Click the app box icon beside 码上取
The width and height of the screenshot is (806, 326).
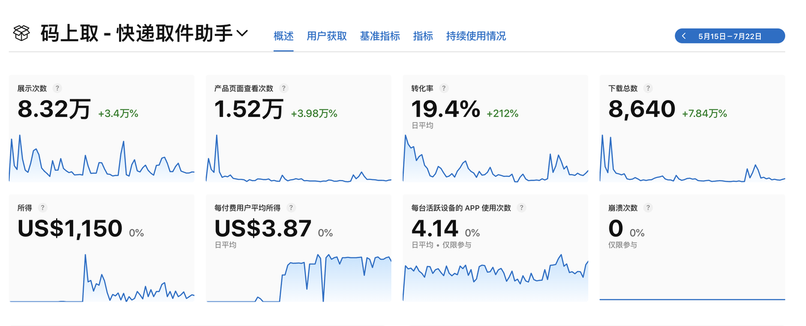tap(21, 33)
